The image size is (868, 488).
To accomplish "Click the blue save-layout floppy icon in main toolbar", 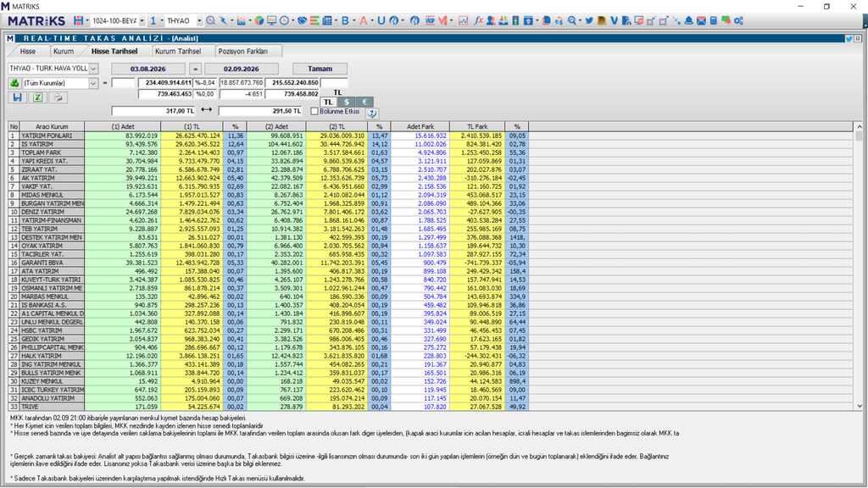I will pyautogui.click(x=79, y=20).
